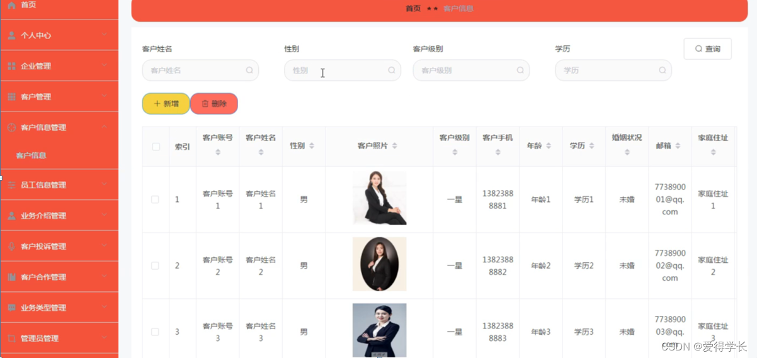The height and width of the screenshot is (358, 757).
Task: Sort by 年龄 column arrows
Action: (x=549, y=146)
